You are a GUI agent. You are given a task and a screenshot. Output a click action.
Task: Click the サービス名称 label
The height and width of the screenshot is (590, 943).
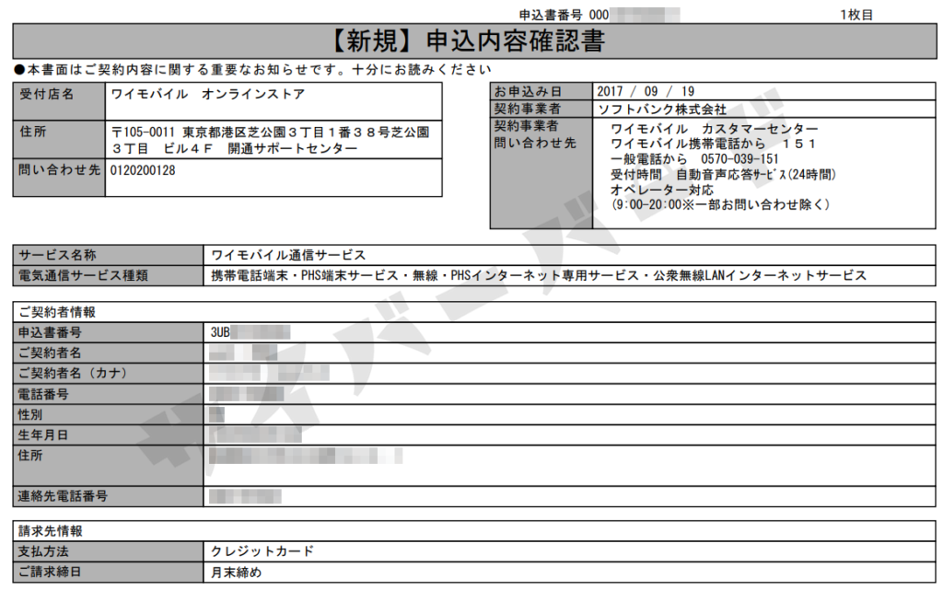pyautogui.click(x=57, y=255)
